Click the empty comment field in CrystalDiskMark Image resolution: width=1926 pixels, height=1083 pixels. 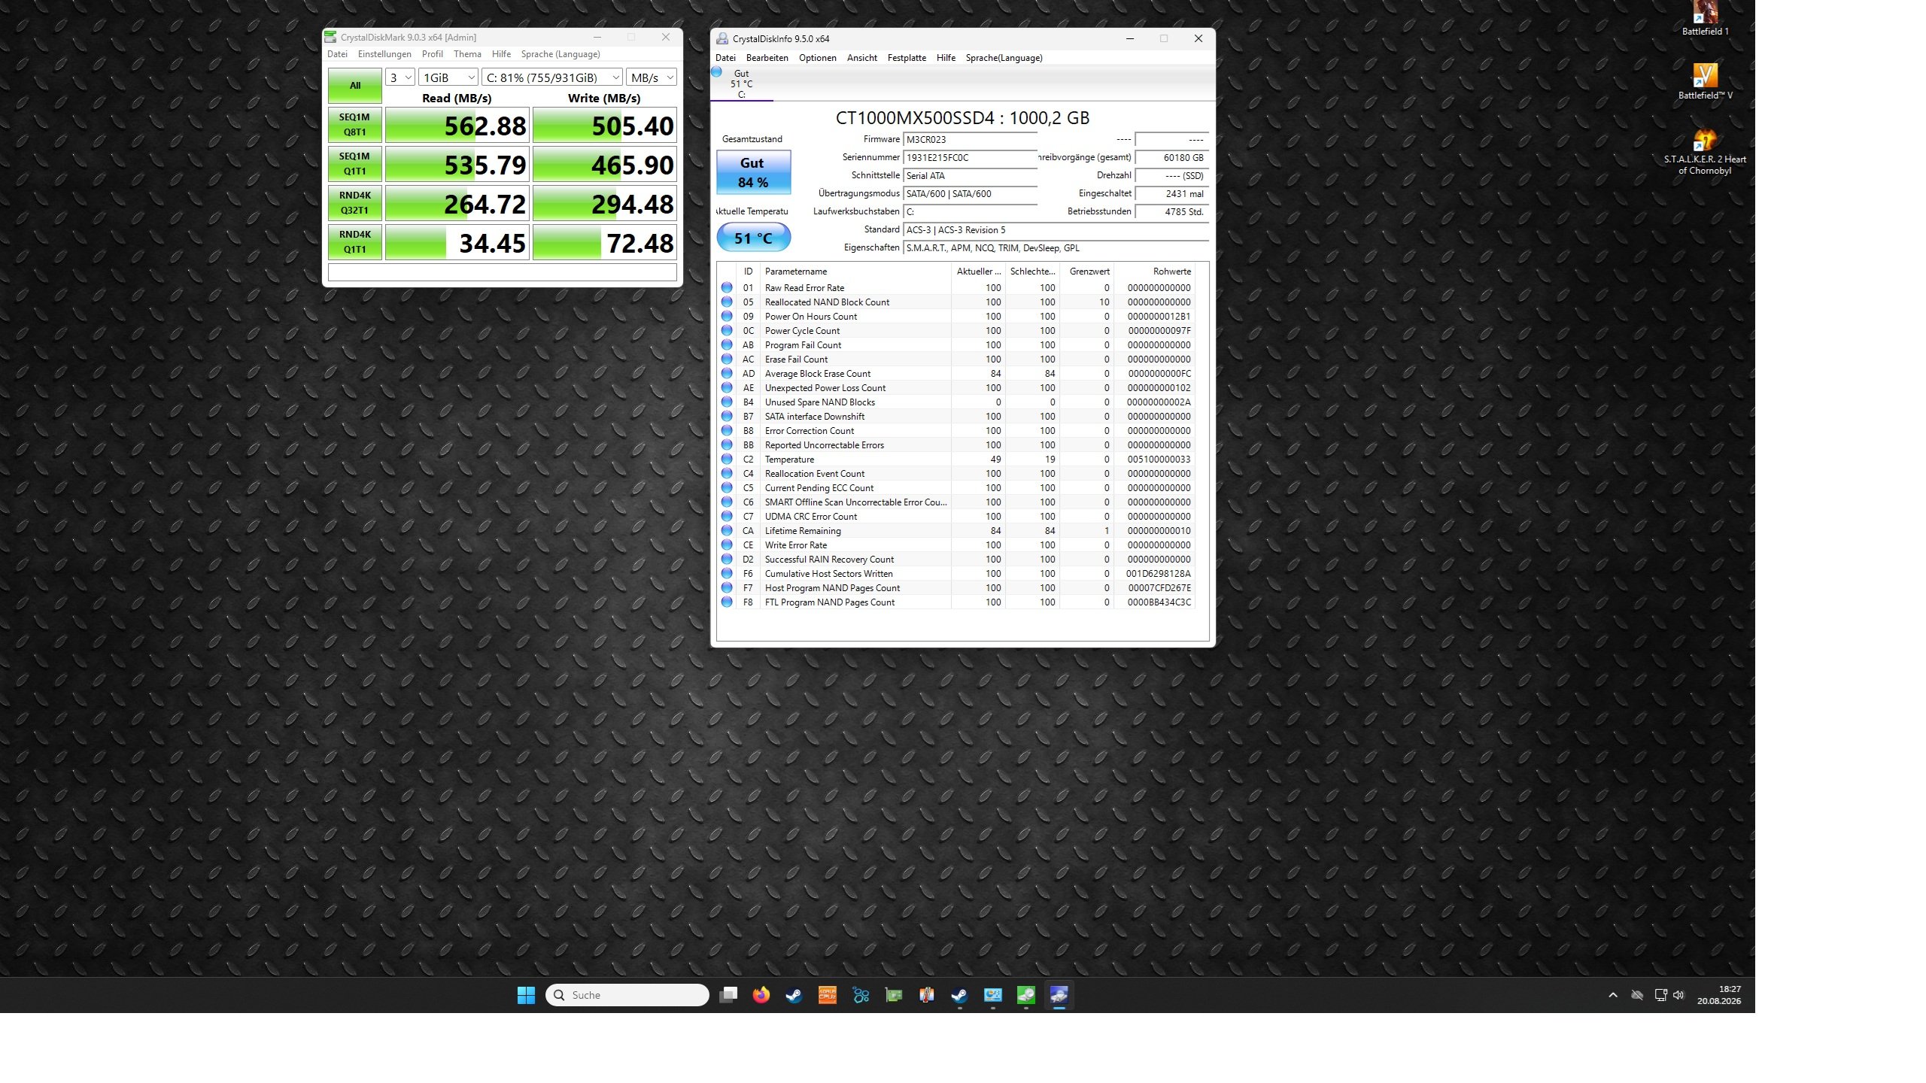pyautogui.click(x=503, y=272)
